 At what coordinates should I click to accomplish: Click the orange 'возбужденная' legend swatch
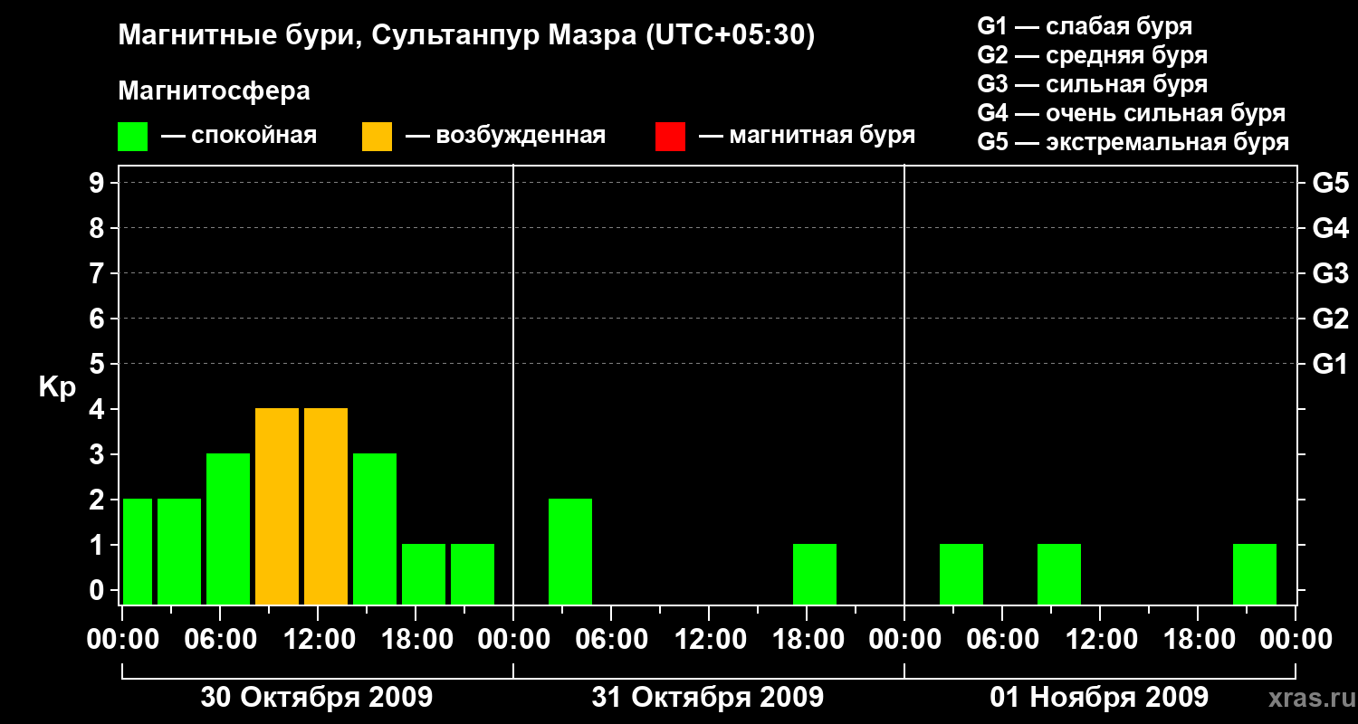coord(377,137)
